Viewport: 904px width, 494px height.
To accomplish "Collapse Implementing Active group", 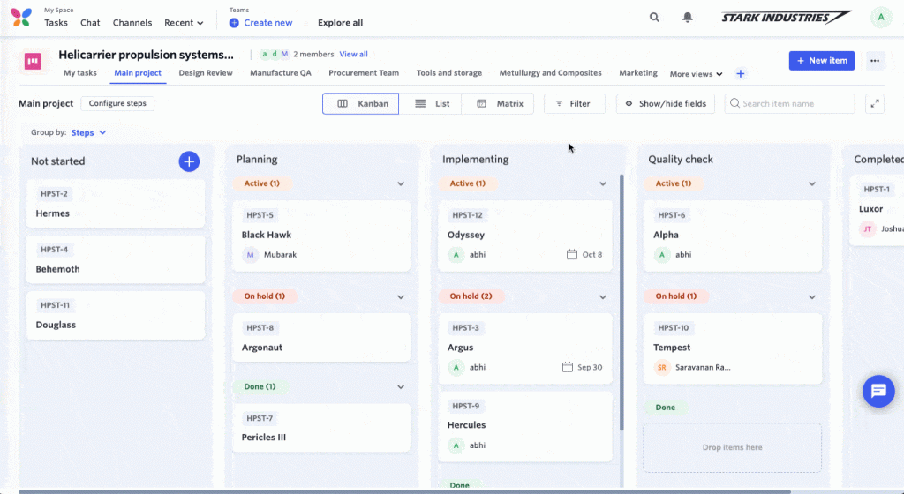I will point(602,183).
